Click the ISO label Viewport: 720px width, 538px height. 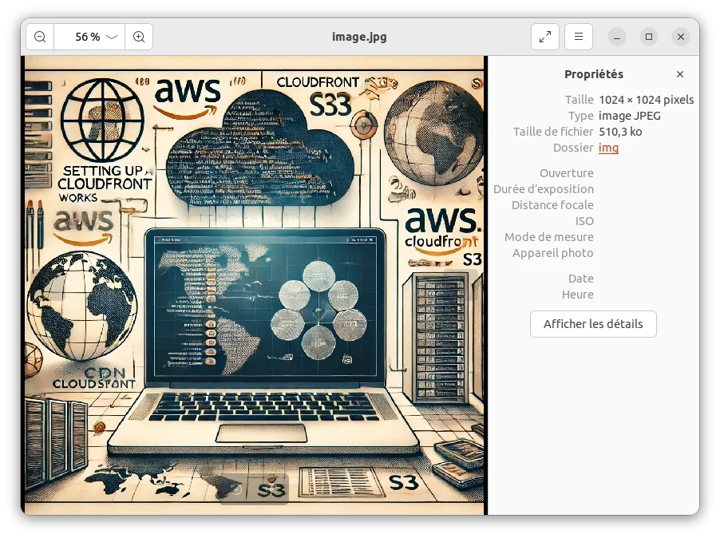tap(584, 221)
